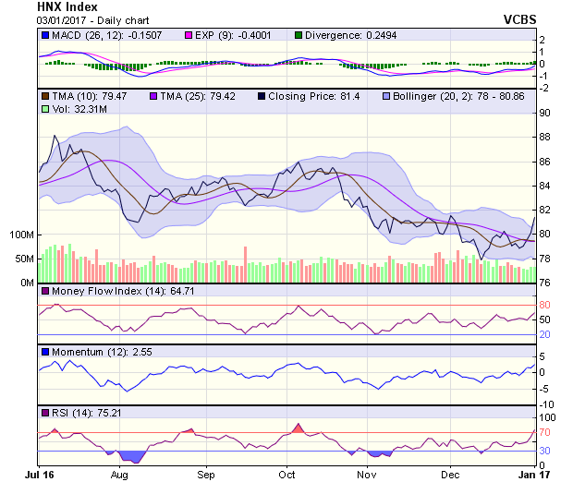Click the dark Closing Price legend square
The height and width of the screenshot is (494, 573).
pyautogui.click(x=262, y=95)
